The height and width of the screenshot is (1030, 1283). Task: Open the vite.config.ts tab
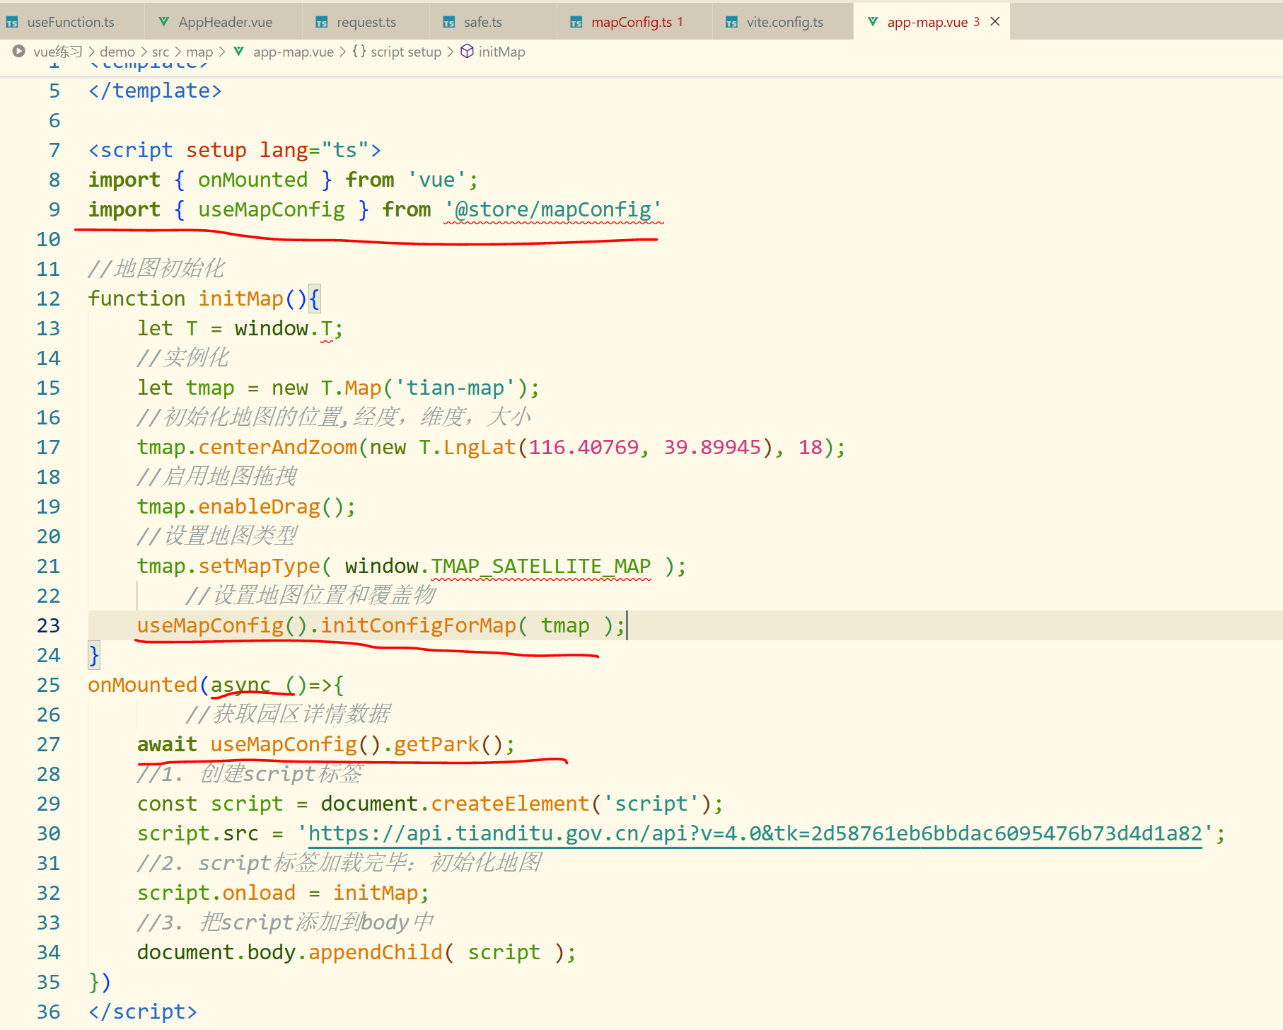[784, 22]
